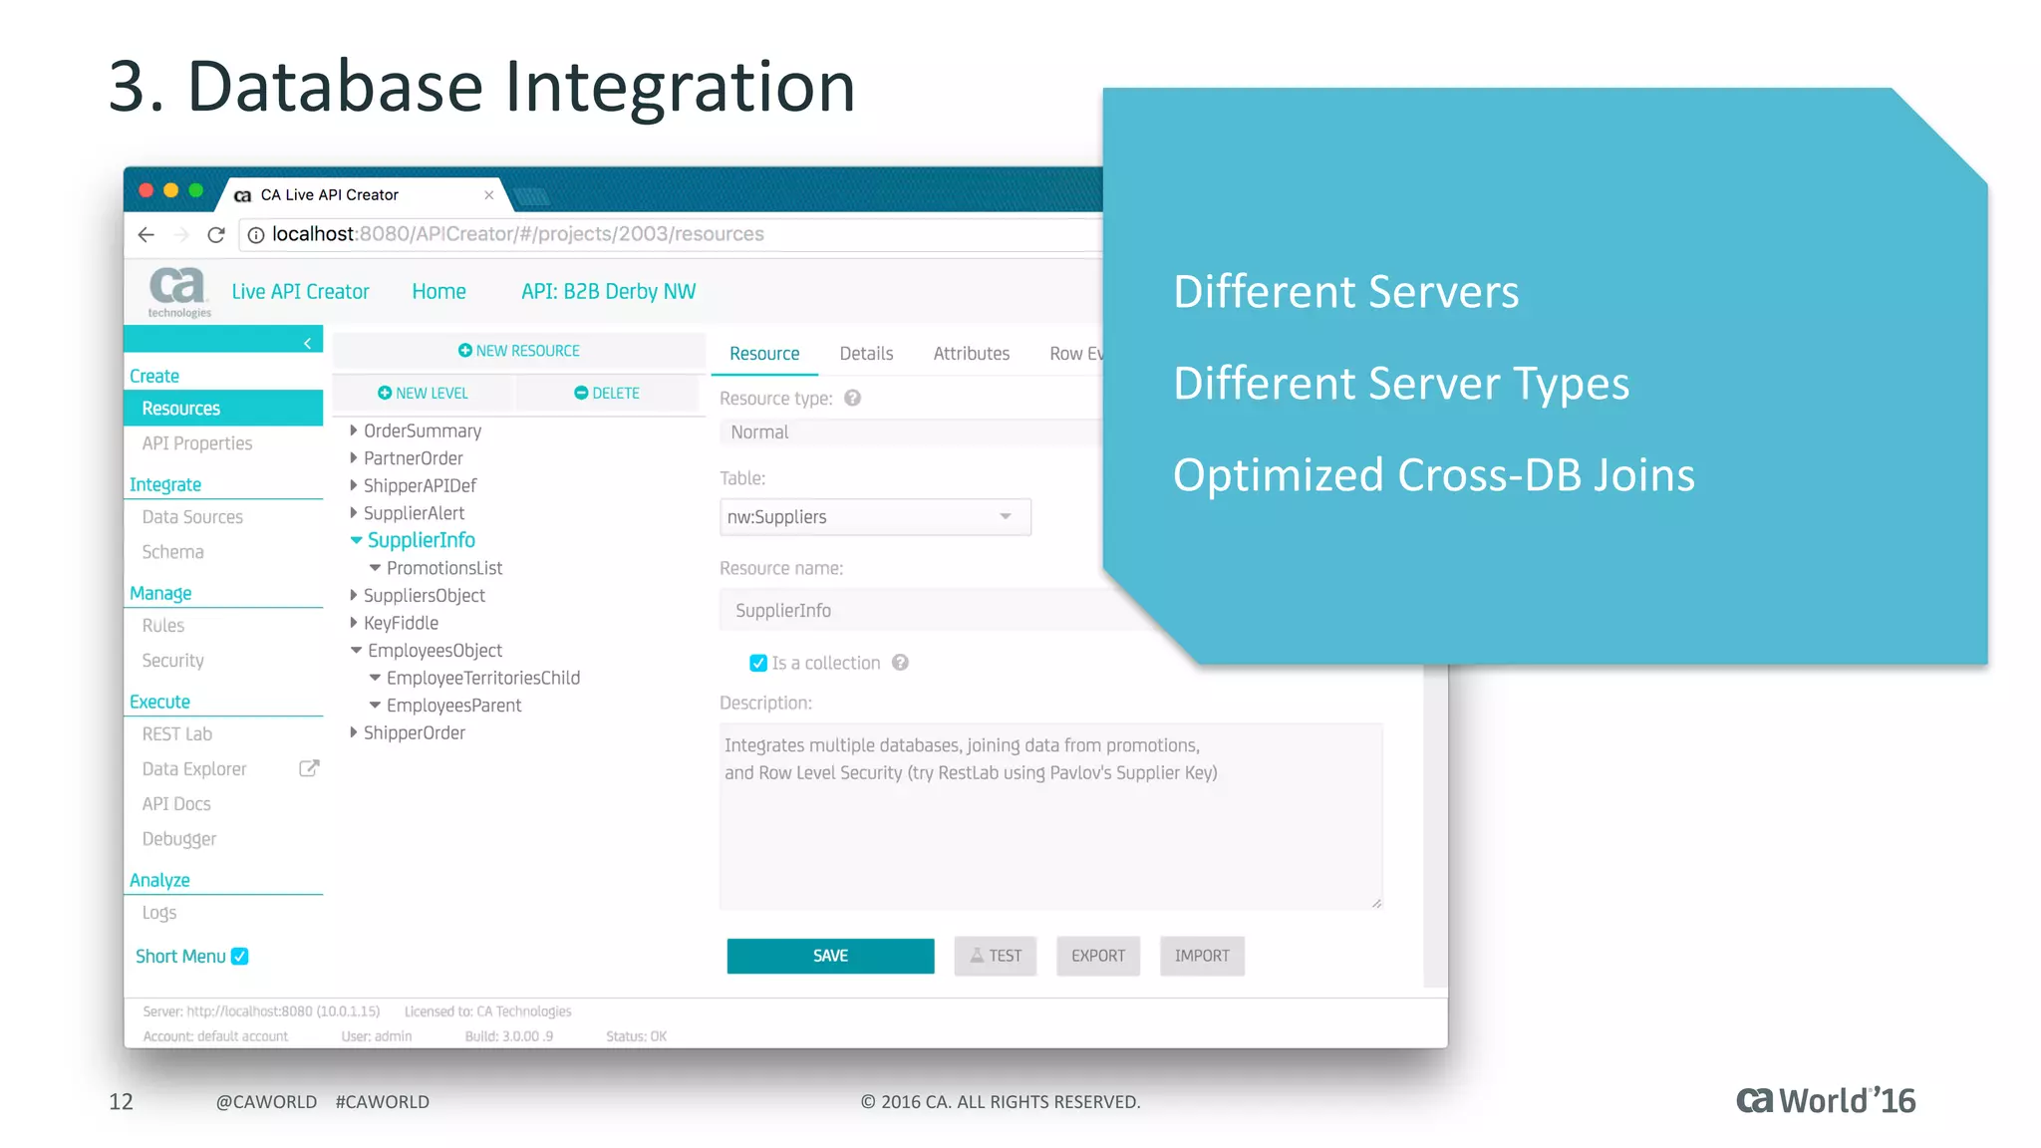2041x1148 pixels.
Task: Expand the SupplierAlert resource
Action: point(353,513)
